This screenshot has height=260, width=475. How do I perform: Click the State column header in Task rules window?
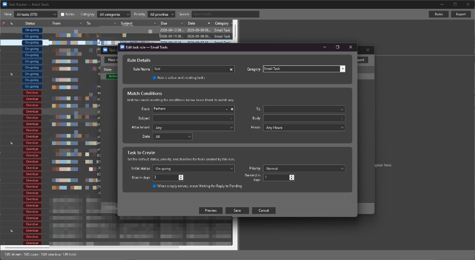tap(108, 70)
